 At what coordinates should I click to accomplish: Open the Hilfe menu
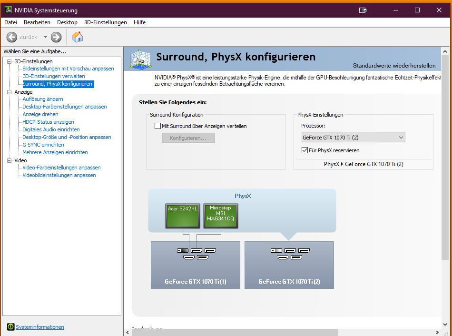click(x=139, y=22)
